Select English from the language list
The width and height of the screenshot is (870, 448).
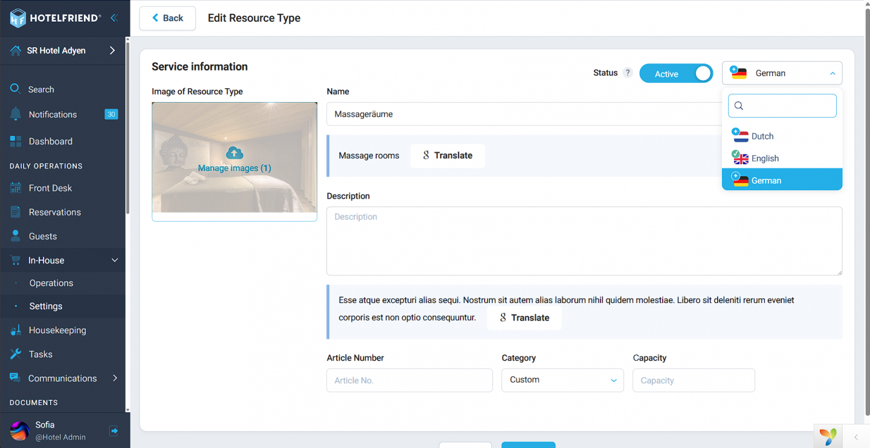pos(782,158)
